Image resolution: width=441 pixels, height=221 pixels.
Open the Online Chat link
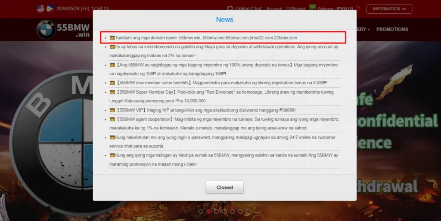pos(248,9)
